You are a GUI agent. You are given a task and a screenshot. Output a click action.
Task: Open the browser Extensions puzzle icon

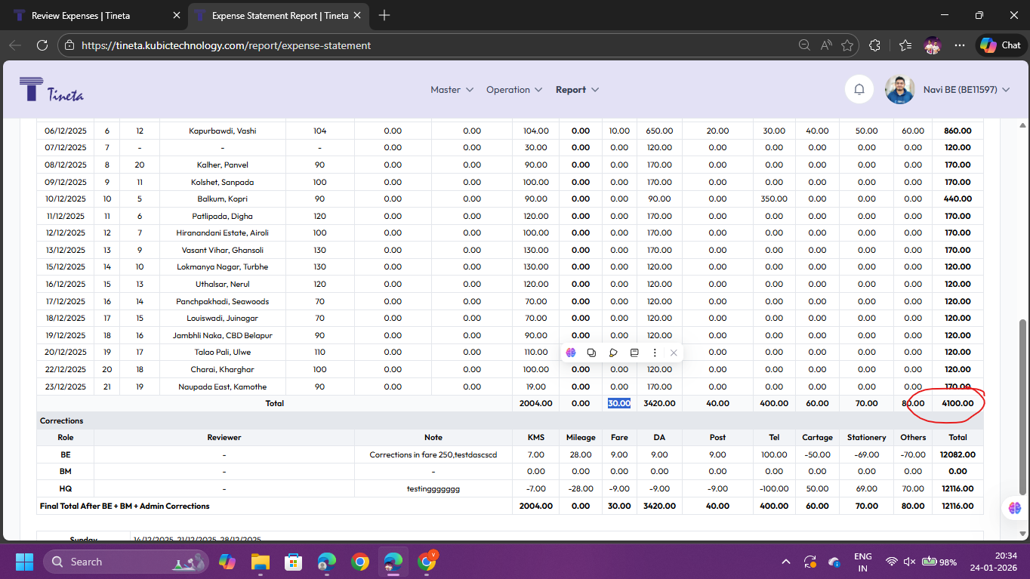(875, 45)
